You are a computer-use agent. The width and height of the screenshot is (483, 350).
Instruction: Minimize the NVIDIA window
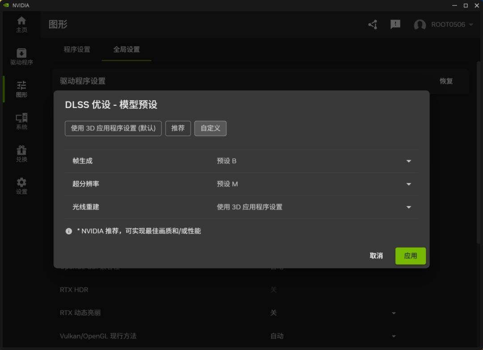pyautogui.click(x=454, y=5)
